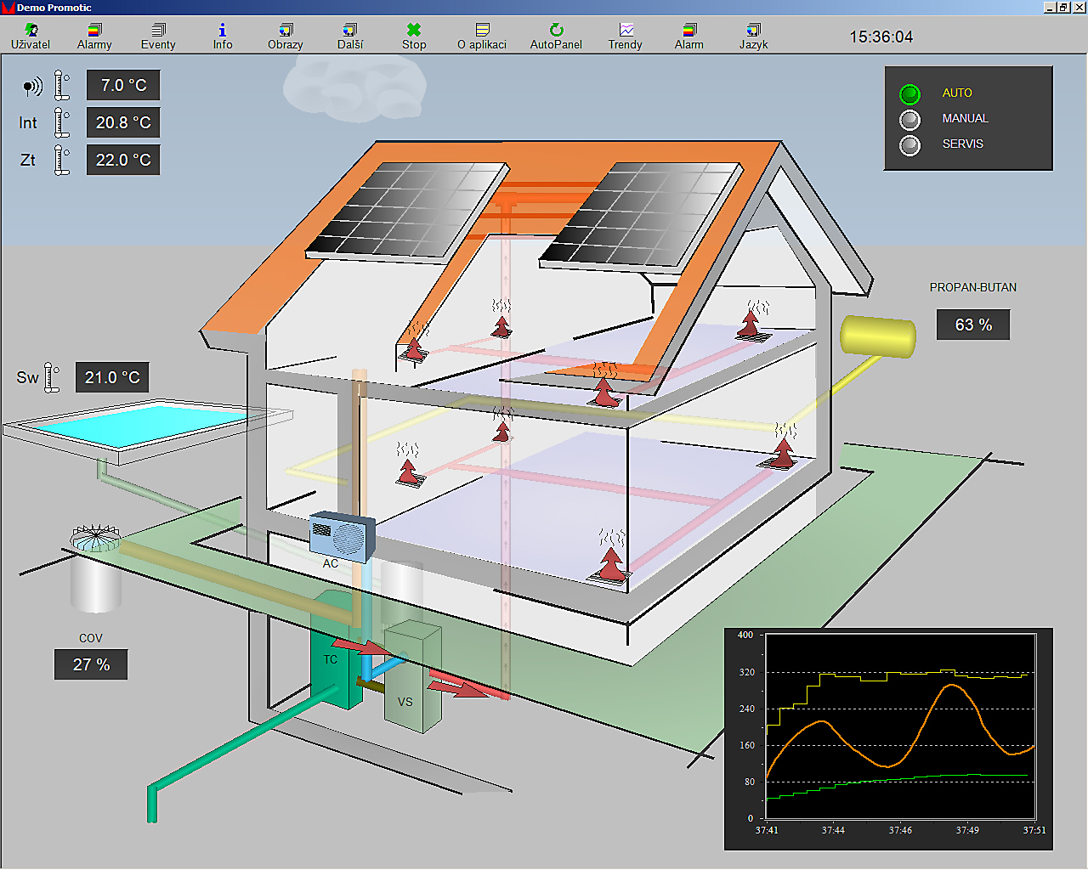Click the Zt temperature value 22.0 °C
The image size is (1088, 870).
(123, 160)
